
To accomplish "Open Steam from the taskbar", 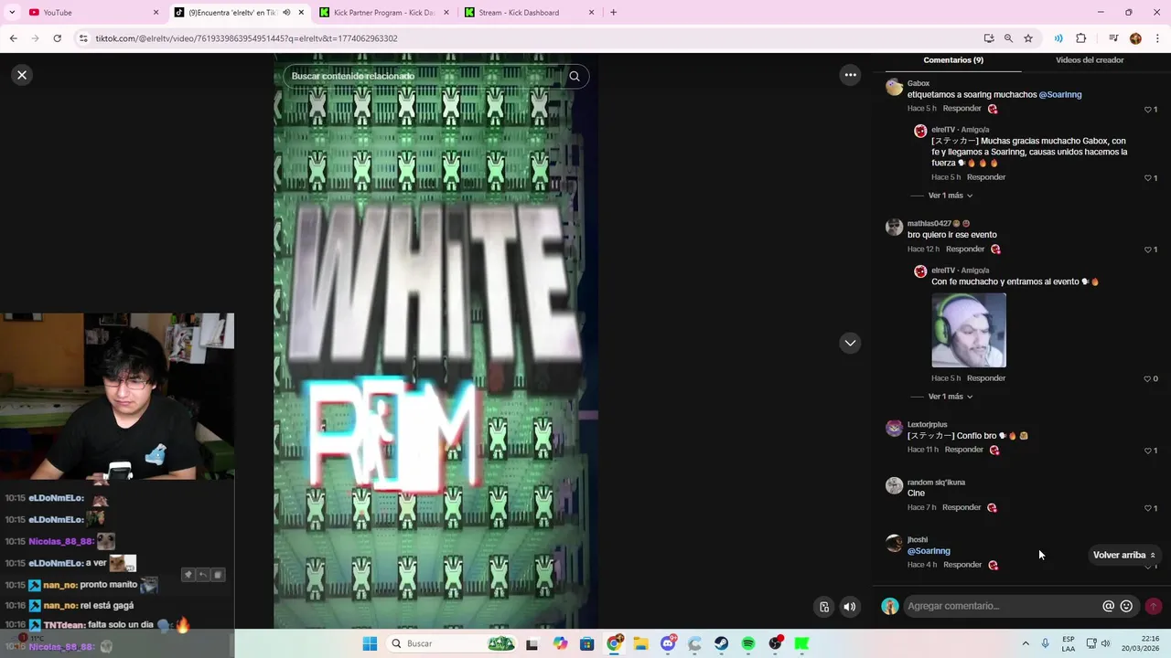I will coord(722,644).
